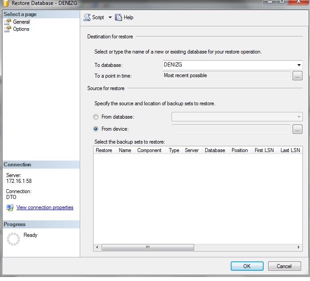Viewport: 310px width, 281px height.
Task: Select the General page icon
Action: click(8, 22)
